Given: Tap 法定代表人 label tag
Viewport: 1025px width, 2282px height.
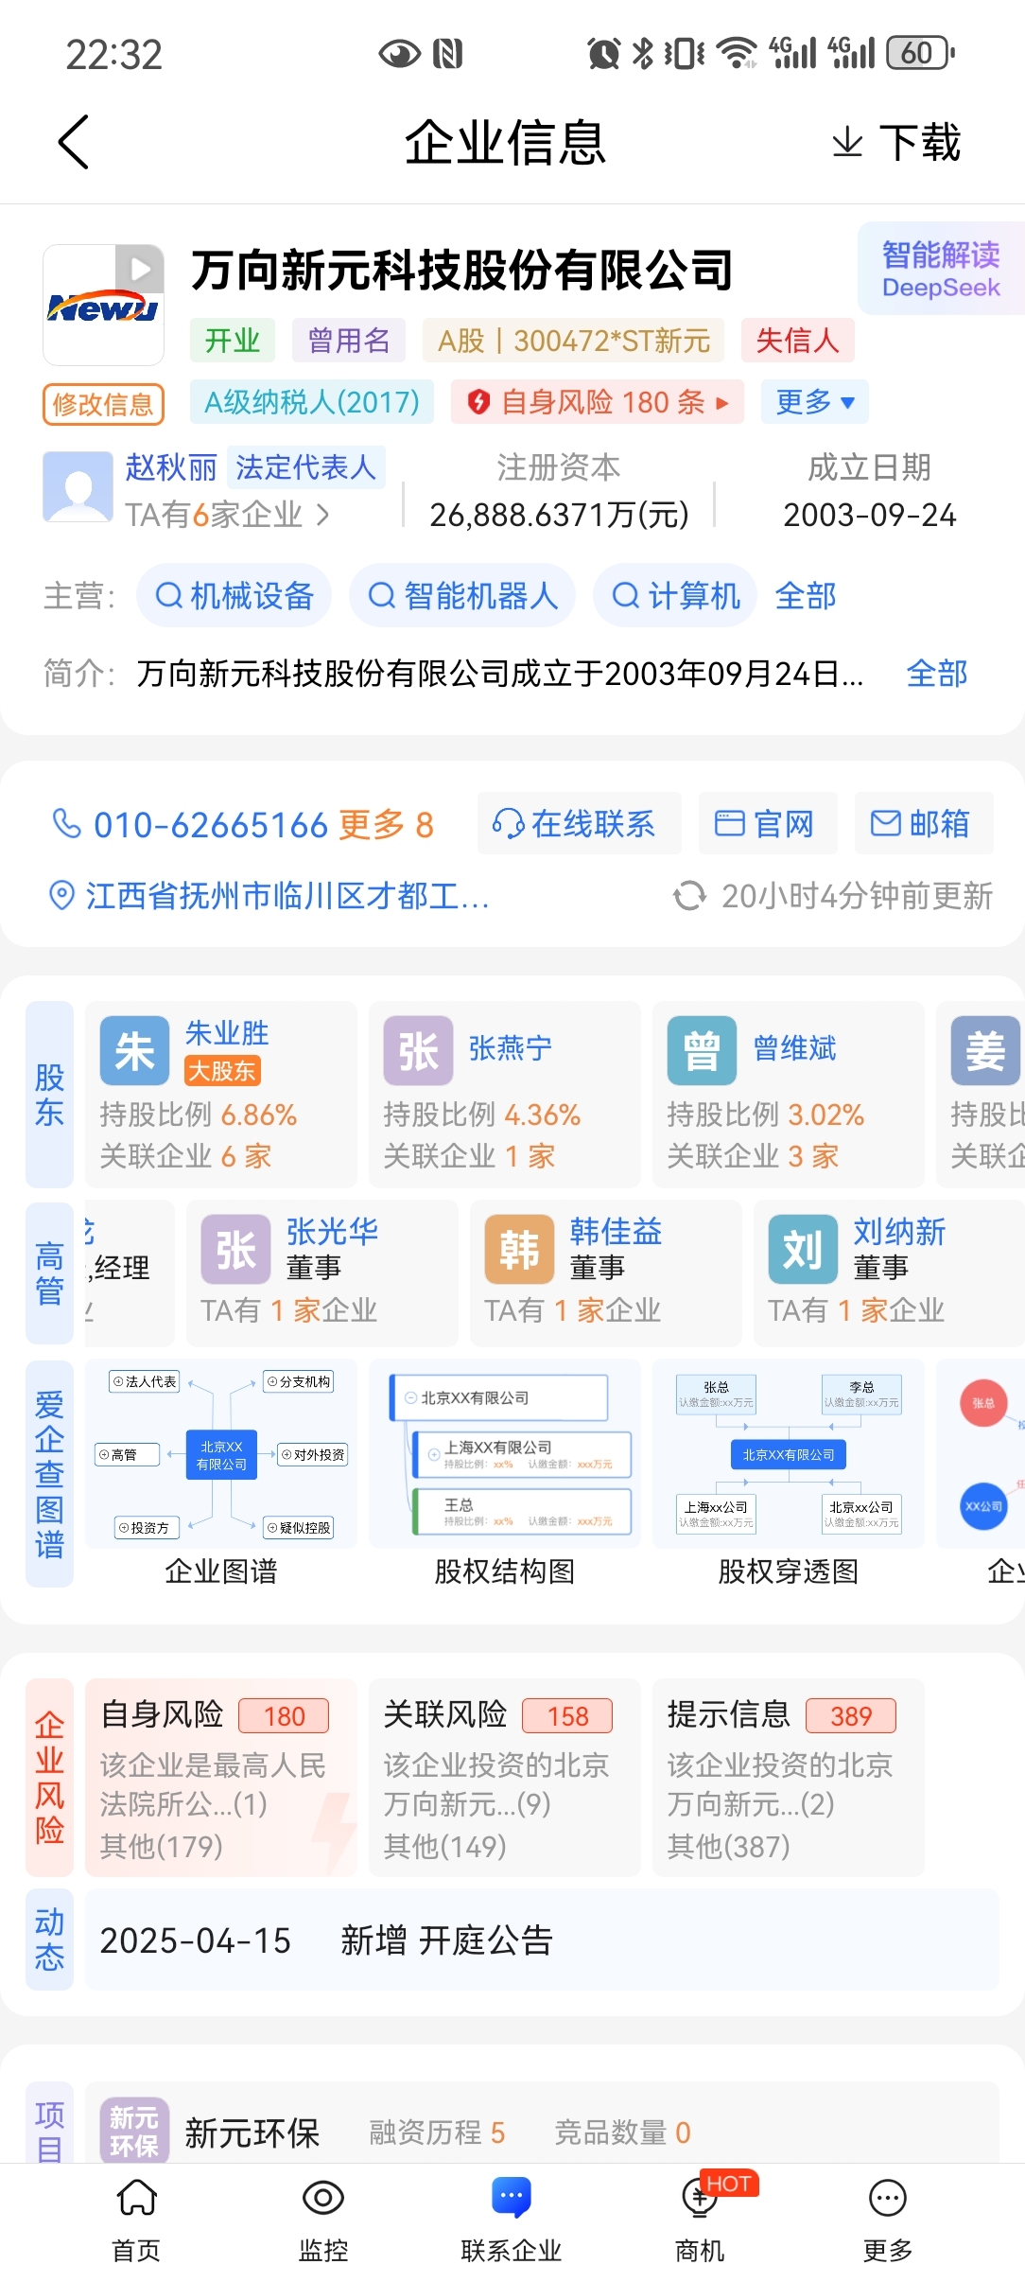Looking at the screenshot, I should coord(306,467).
